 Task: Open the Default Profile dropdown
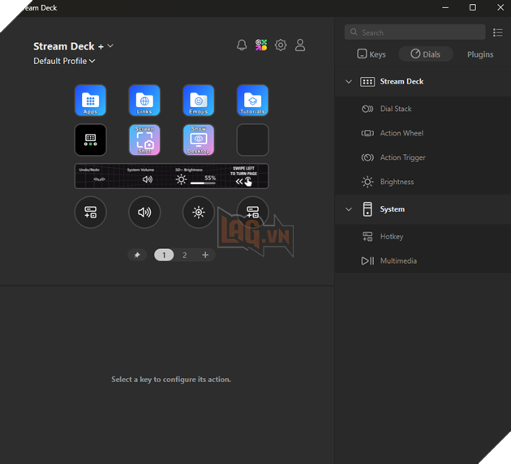pyautogui.click(x=64, y=61)
